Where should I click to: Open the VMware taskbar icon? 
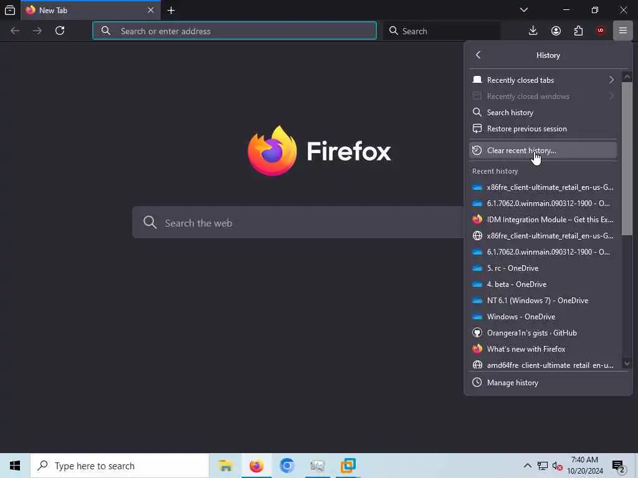(x=348, y=466)
